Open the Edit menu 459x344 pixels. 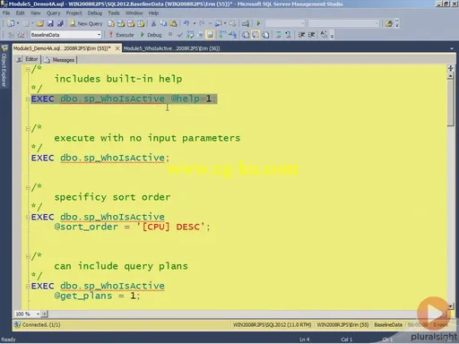(21, 13)
